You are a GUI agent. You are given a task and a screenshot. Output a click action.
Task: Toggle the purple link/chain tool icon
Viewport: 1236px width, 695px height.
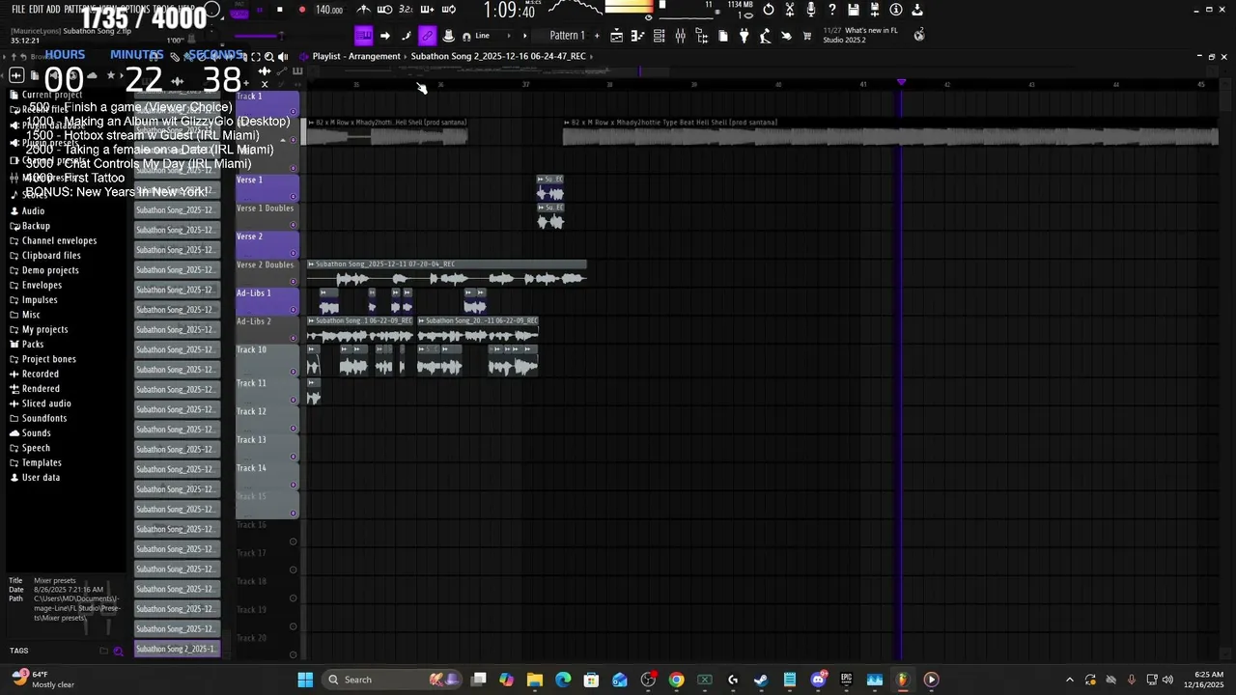[x=427, y=36]
